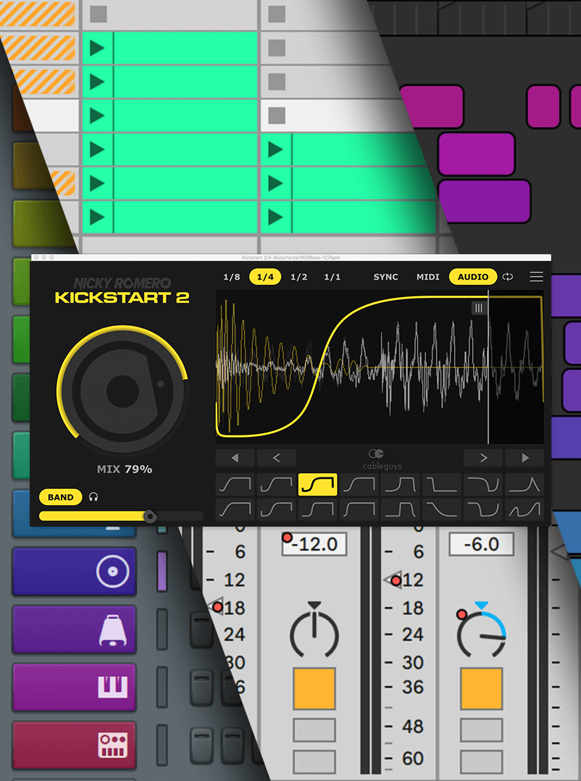
Task: Click the retrigger loop icon next to AUDIO
Action: pos(507,276)
